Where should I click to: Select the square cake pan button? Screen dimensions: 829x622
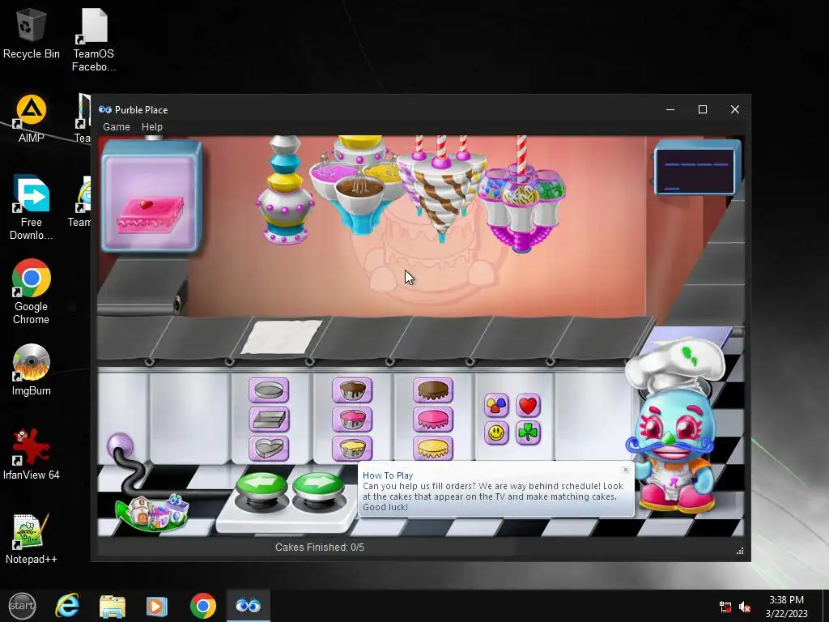269,420
